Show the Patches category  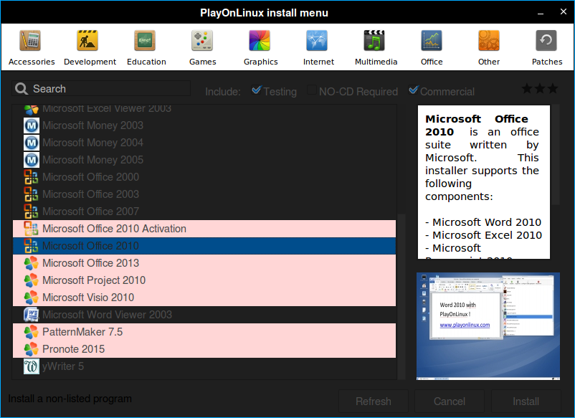click(546, 47)
